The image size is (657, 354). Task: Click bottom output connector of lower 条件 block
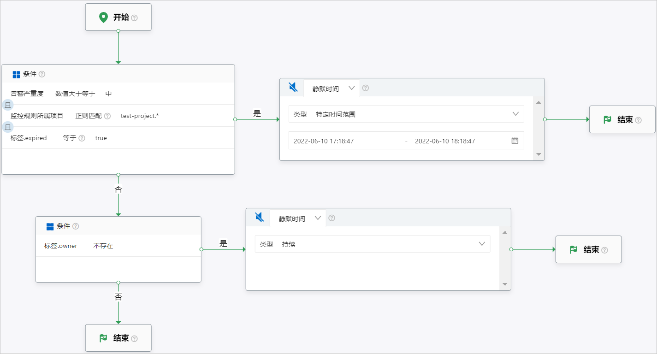tap(118, 282)
